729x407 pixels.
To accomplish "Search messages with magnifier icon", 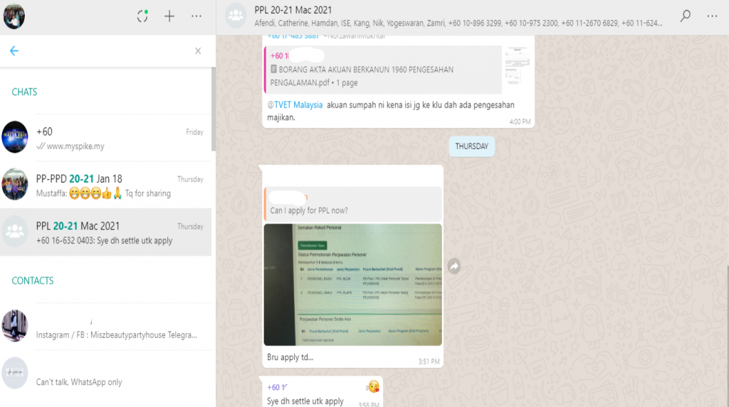I will tap(686, 16).
